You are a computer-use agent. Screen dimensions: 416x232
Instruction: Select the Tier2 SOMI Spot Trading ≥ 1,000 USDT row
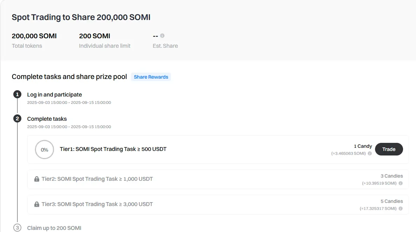coord(218,179)
